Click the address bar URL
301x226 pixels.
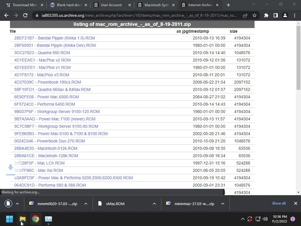coord(139,15)
